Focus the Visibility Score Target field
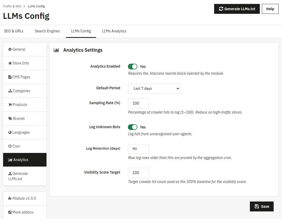 (138, 173)
